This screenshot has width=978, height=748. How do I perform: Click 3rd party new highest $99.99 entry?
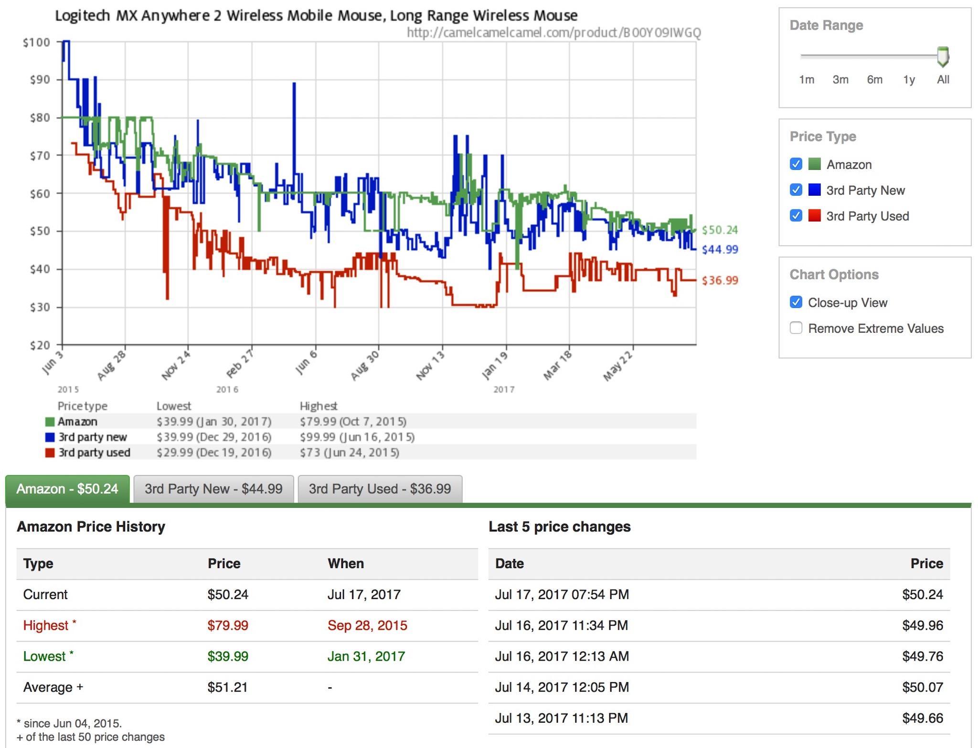357,437
